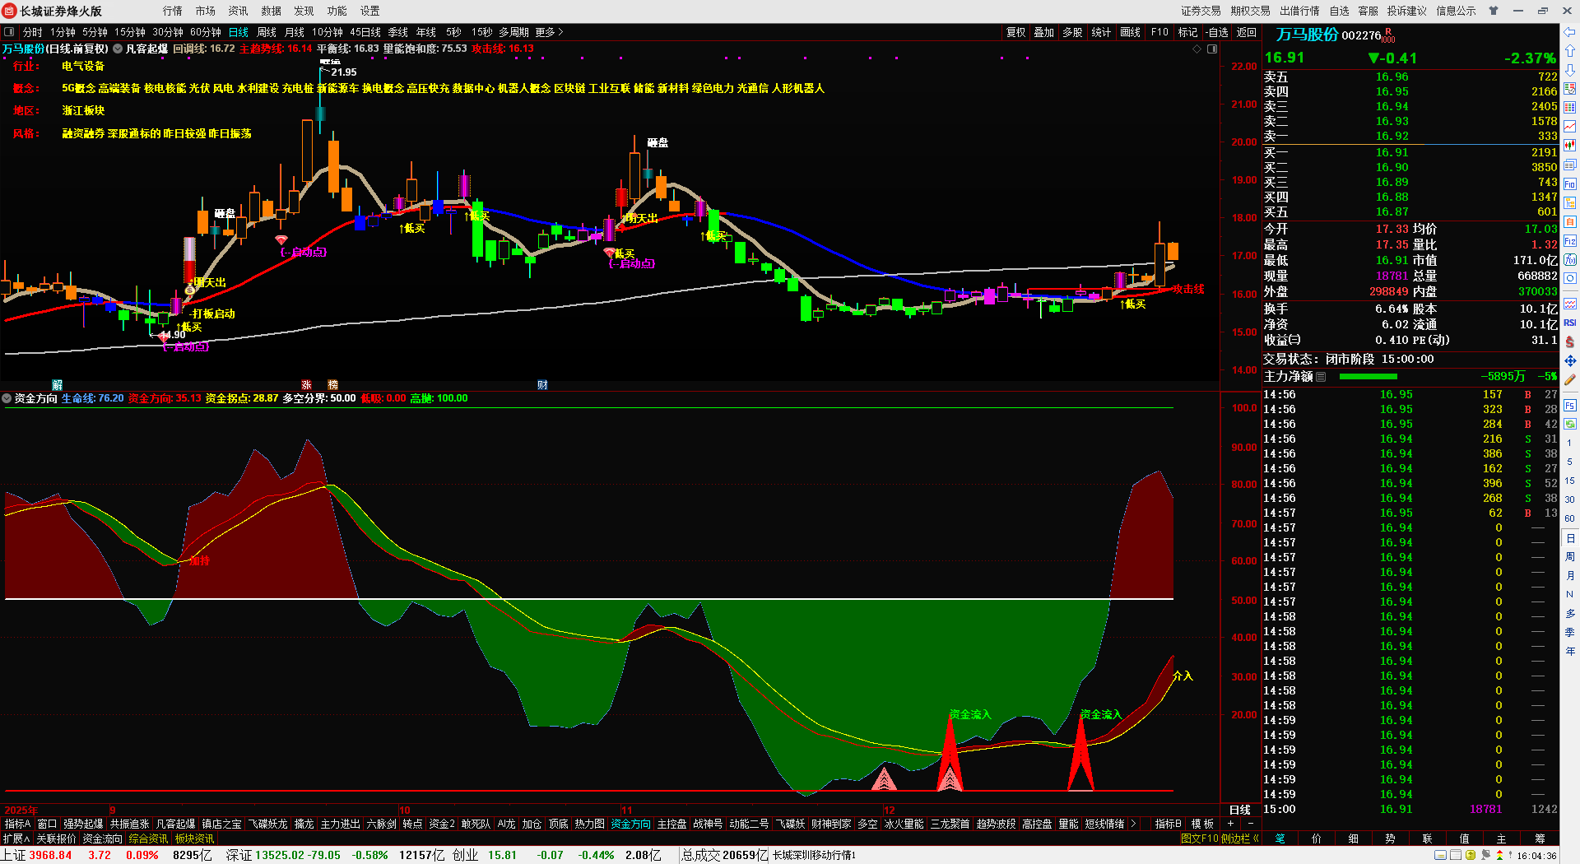Click the 解 marker below the chart

[58, 385]
